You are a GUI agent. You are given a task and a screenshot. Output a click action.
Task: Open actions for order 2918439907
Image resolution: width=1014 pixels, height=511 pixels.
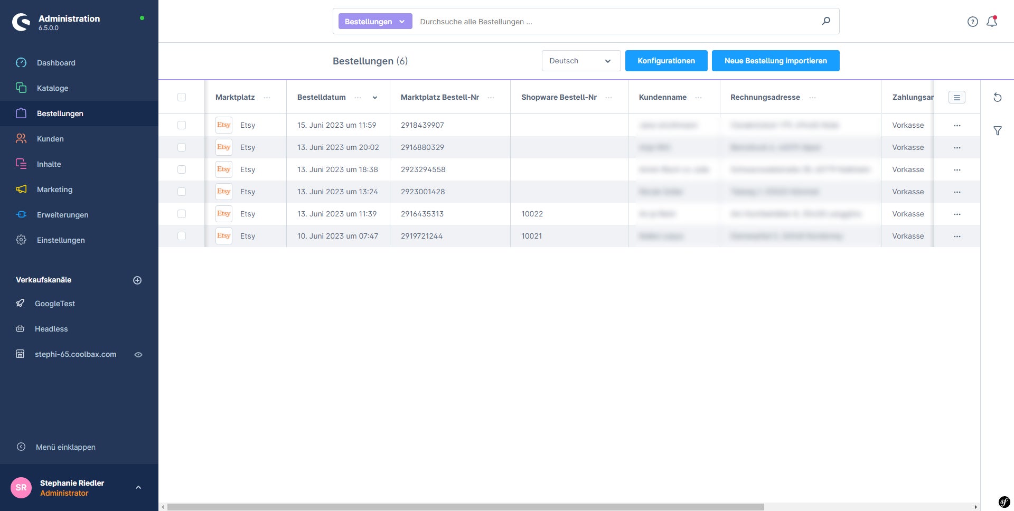(x=957, y=126)
